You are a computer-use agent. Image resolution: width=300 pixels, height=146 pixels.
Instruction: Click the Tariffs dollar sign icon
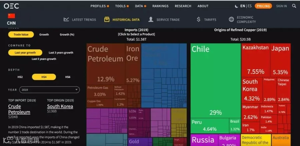[199, 19]
